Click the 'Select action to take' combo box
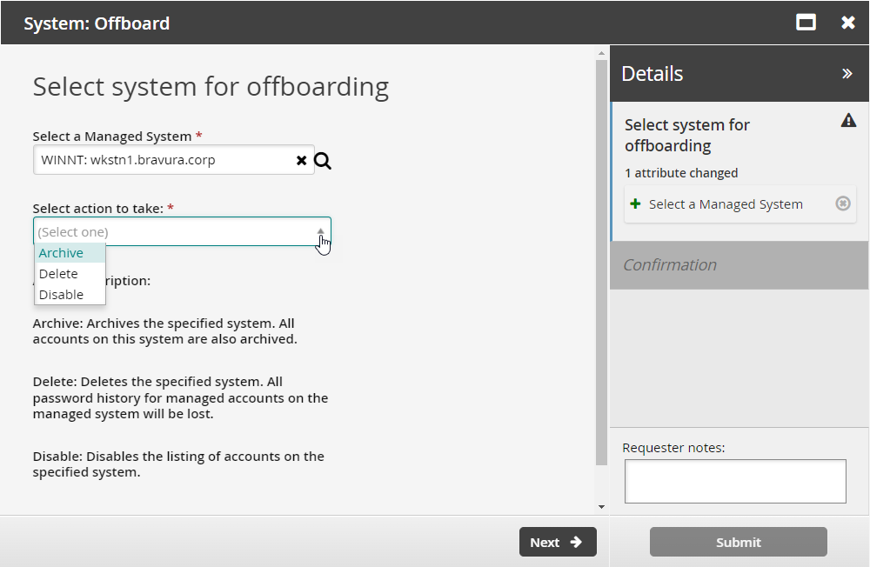This screenshot has height=567, width=870. coord(174,232)
